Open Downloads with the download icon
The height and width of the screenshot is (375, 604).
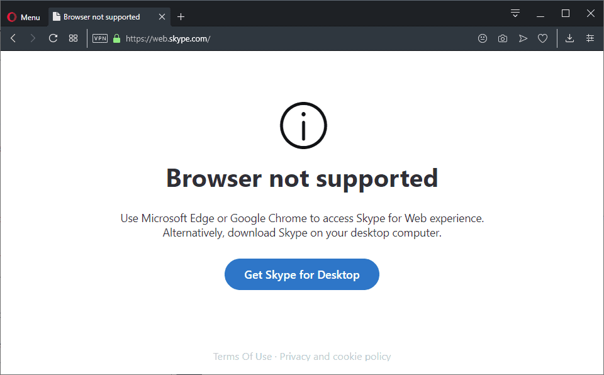coord(569,38)
